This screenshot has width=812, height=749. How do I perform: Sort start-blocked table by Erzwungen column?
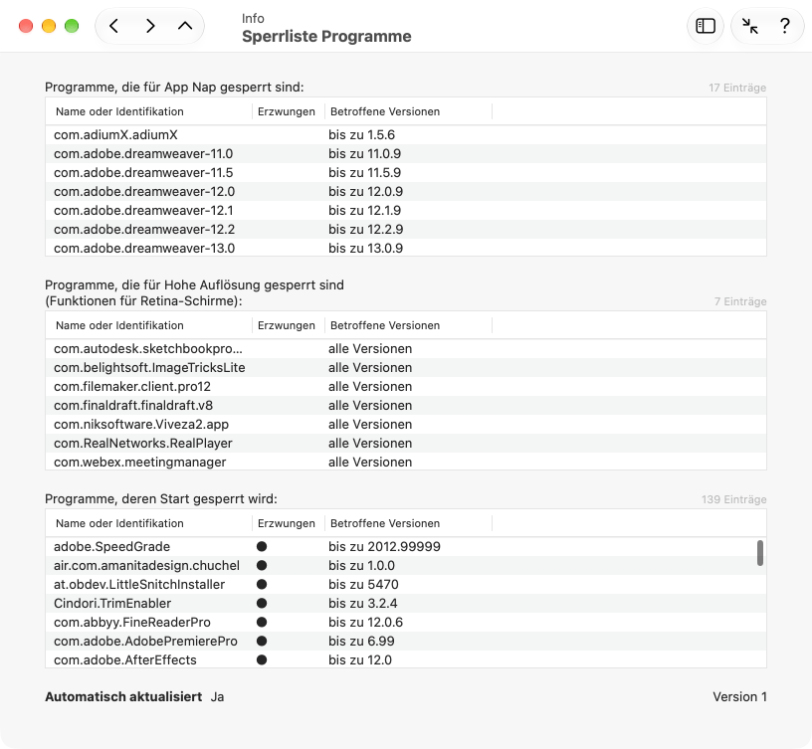[x=288, y=523]
